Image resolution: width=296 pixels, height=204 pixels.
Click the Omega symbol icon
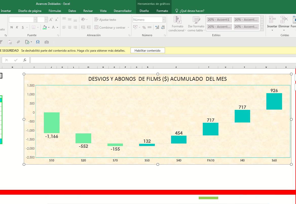[38, 42]
